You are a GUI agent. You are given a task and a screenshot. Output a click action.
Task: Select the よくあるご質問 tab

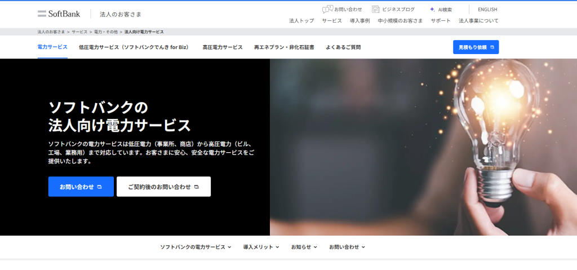343,47
